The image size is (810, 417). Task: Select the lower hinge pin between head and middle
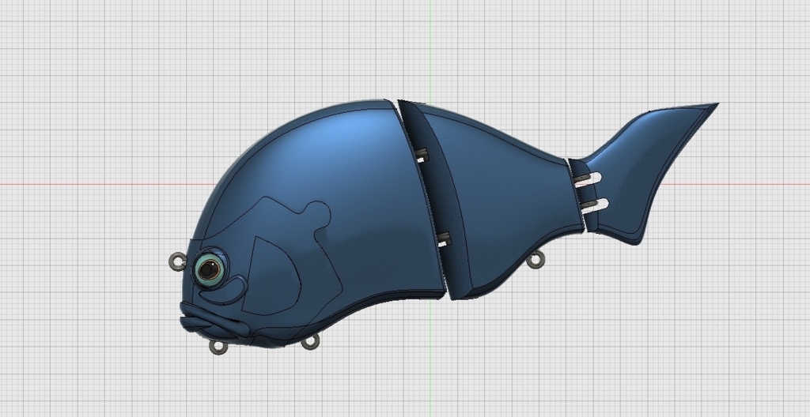[x=443, y=240]
